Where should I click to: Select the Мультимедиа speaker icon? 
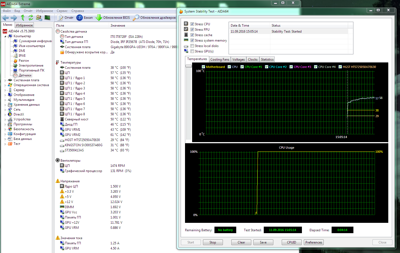10,100
